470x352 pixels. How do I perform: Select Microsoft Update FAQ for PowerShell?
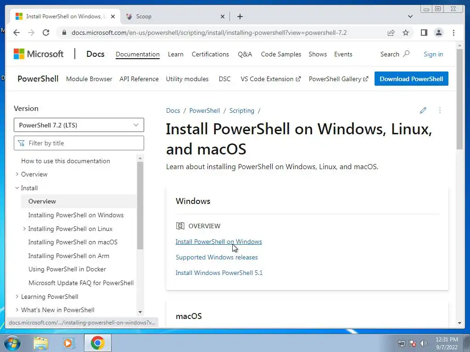coord(81,283)
